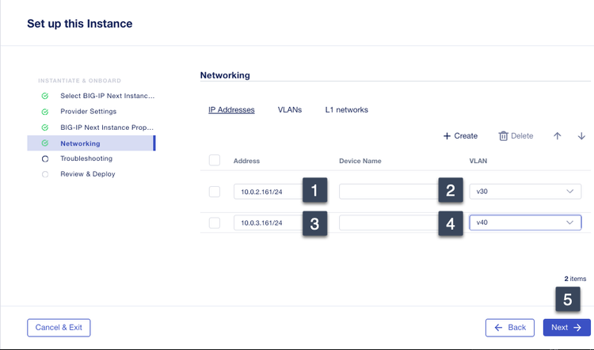This screenshot has height=350, width=594.
Task: Select the IP Addresses tab
Action: (231, 109)
